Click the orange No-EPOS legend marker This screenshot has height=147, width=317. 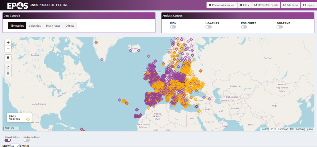(28, 119)
